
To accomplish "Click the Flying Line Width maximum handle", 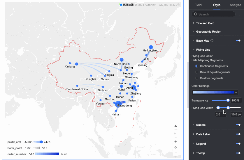I will pyautogui.click(x=228, y=108).
